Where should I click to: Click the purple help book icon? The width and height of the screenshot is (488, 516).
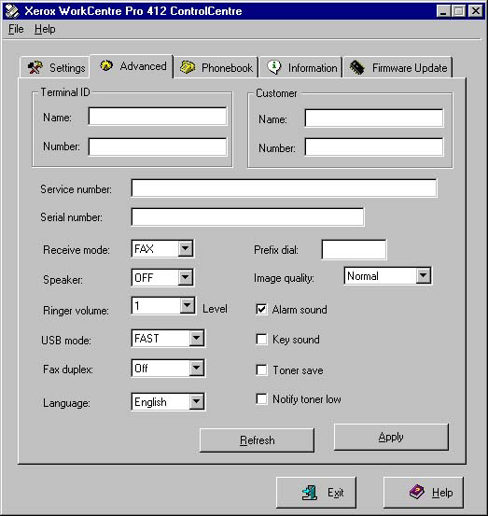417,492
